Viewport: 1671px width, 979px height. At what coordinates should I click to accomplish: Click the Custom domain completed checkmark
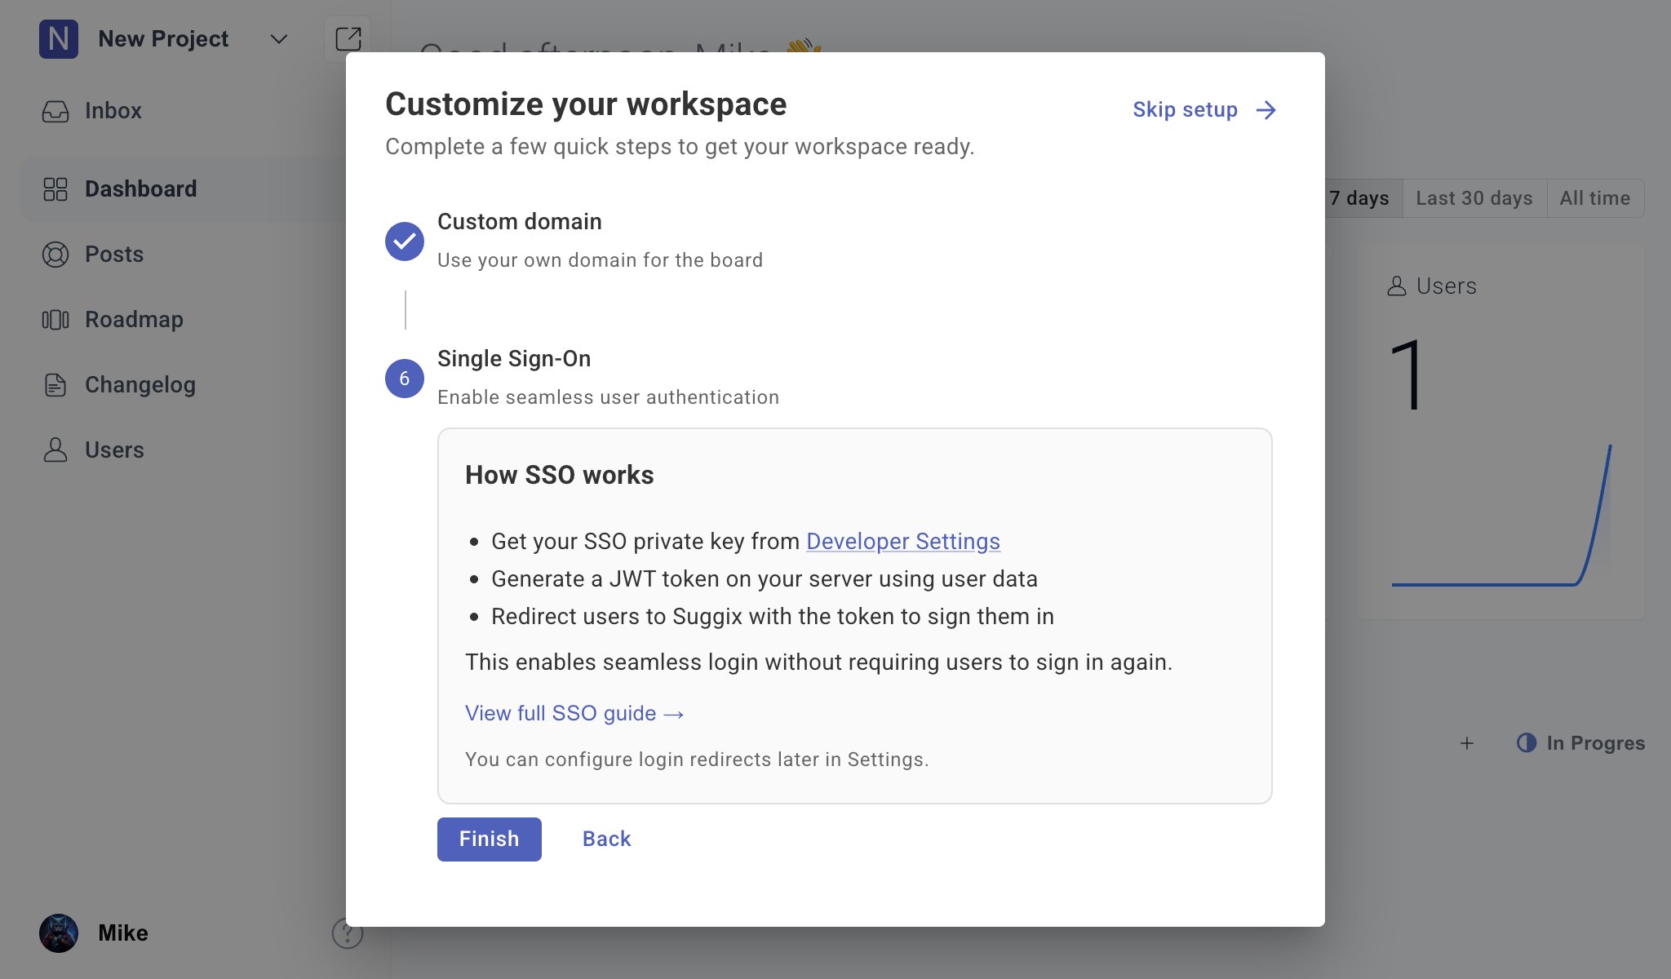coord(405,241)
